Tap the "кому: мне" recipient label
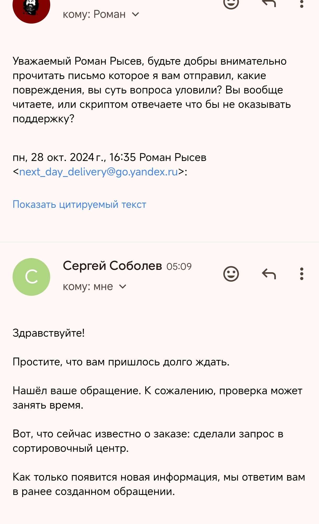The image size is (319, 524). (x=88, y=287)
